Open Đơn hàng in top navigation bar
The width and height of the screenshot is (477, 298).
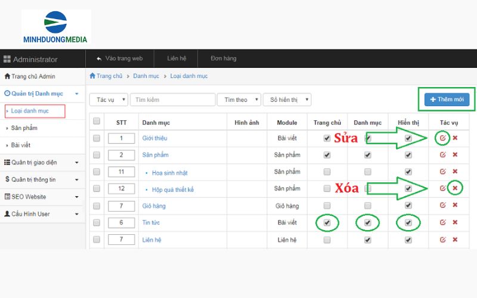tap(224, 59)
